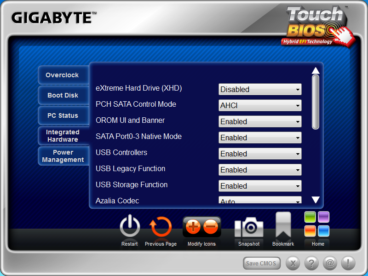
Task: Click the Bookmark ribbon icon
Action: [x=283, y=225]
